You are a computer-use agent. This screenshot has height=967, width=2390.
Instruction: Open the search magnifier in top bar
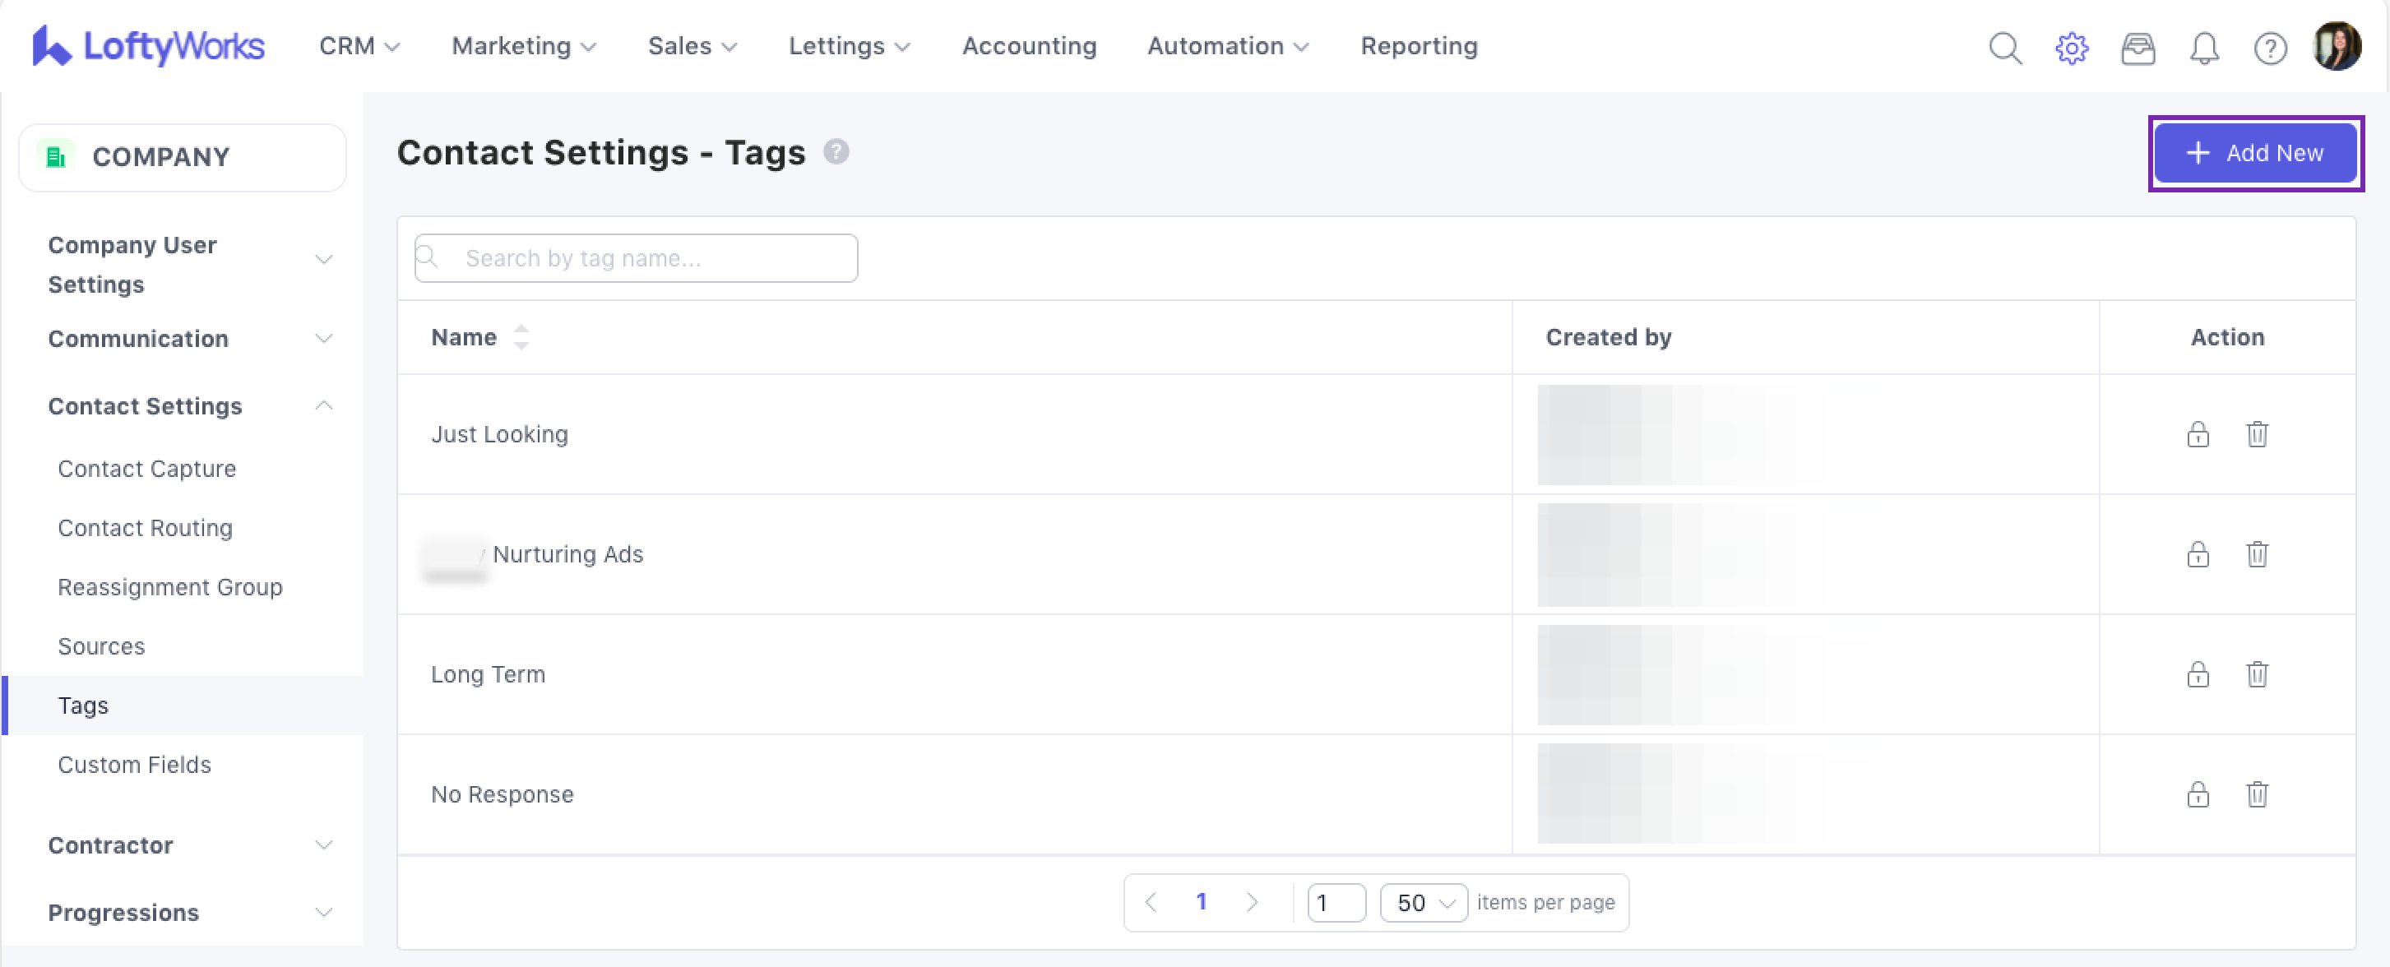2004,48
